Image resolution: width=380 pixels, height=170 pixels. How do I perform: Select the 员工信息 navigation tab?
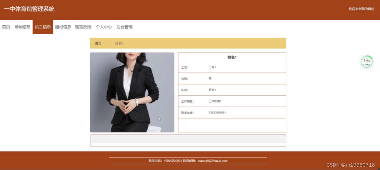point(43,27)
